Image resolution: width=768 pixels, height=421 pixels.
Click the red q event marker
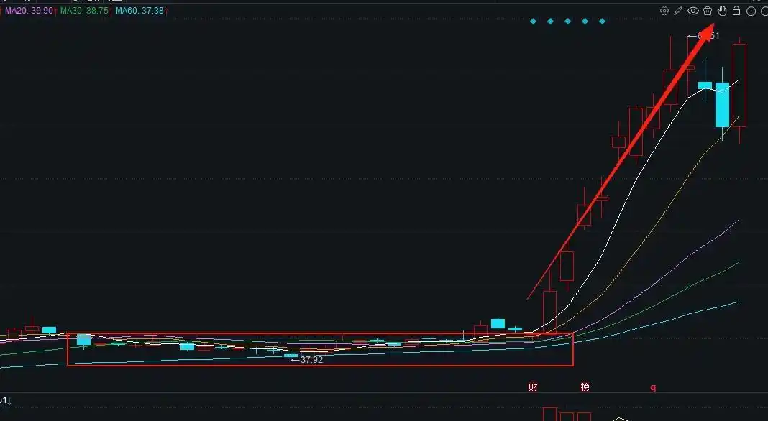tap(653, 387)
